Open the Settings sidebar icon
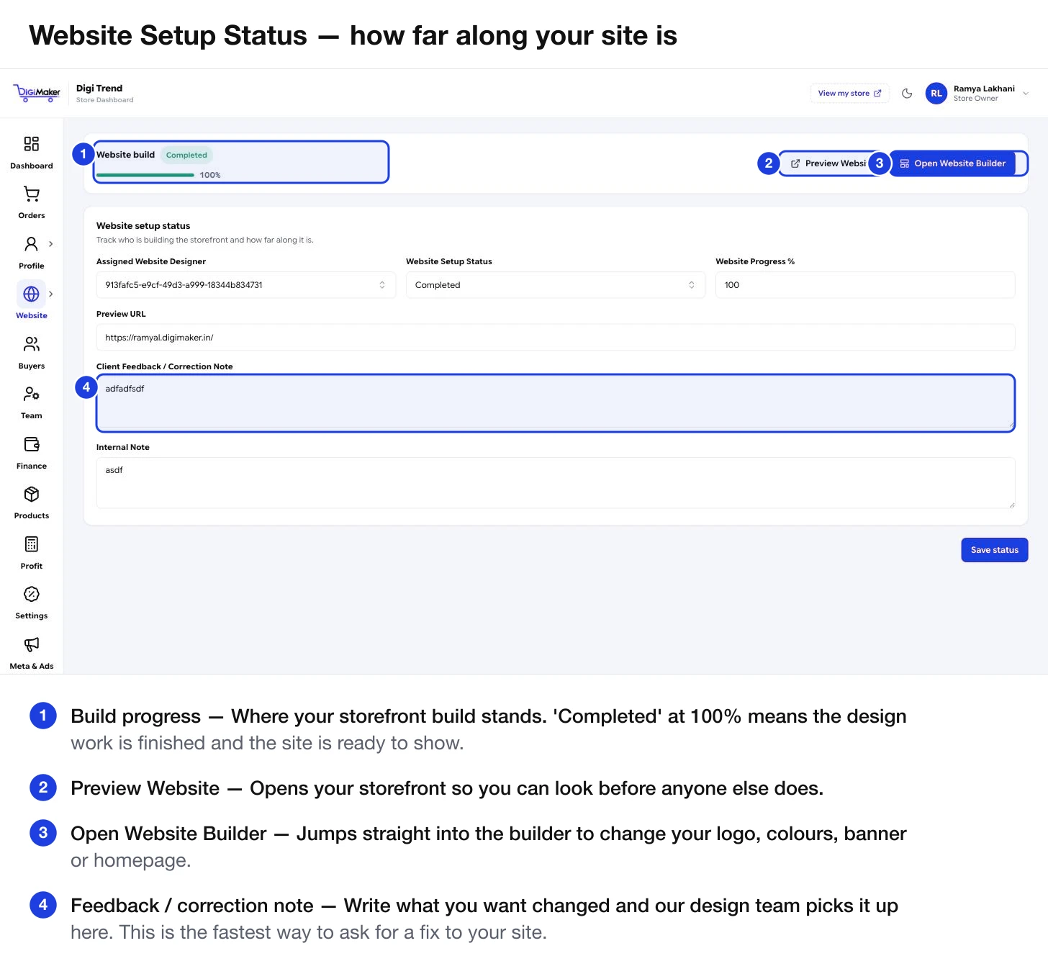The width and height of the screenshot is (1048, 974). [x=31, y=594]
